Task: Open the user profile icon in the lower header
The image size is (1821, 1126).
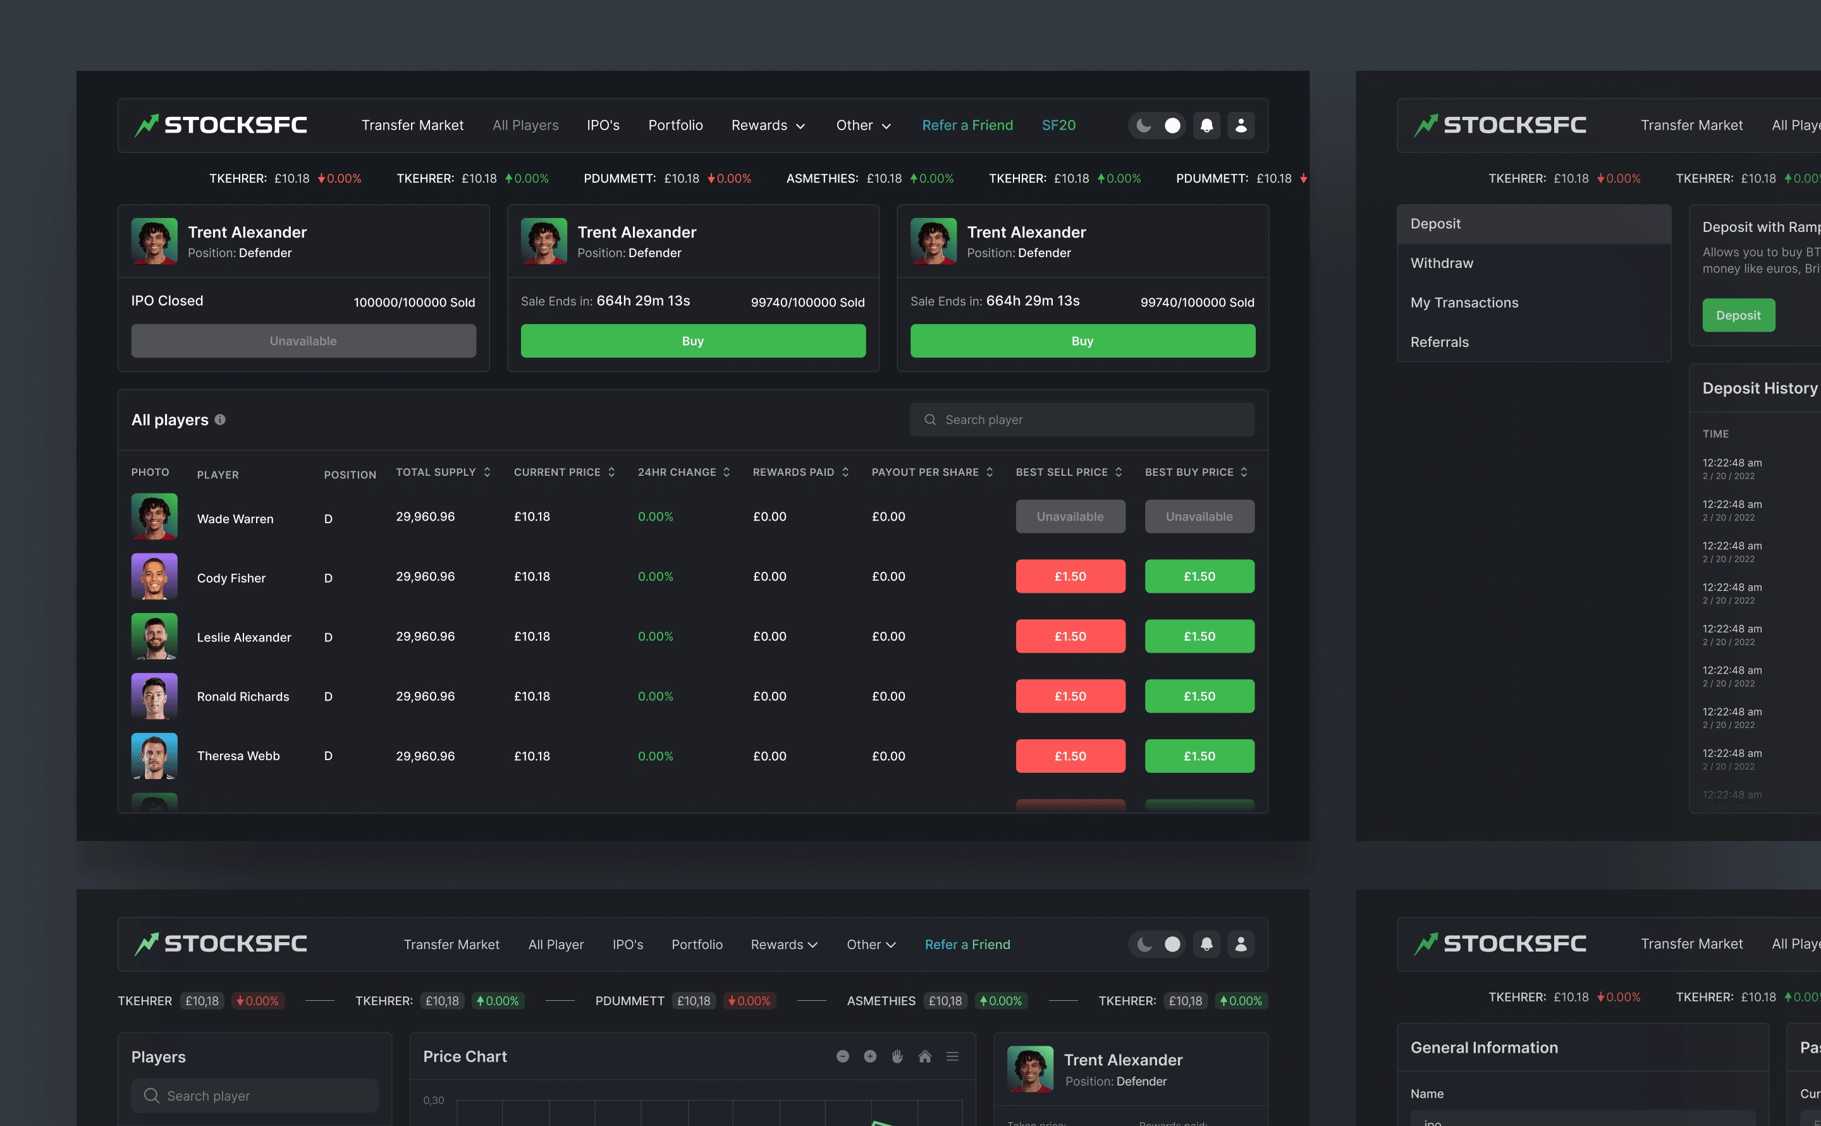Action: click(x=1241, y=944)
